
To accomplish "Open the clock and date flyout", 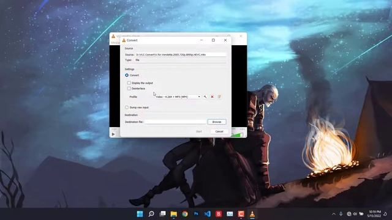I will (374, 214).
